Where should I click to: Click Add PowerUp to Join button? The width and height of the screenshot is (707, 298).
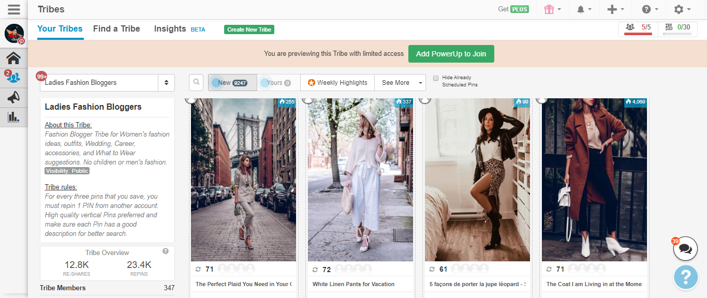pyautogui.click(x=451, y=54)
